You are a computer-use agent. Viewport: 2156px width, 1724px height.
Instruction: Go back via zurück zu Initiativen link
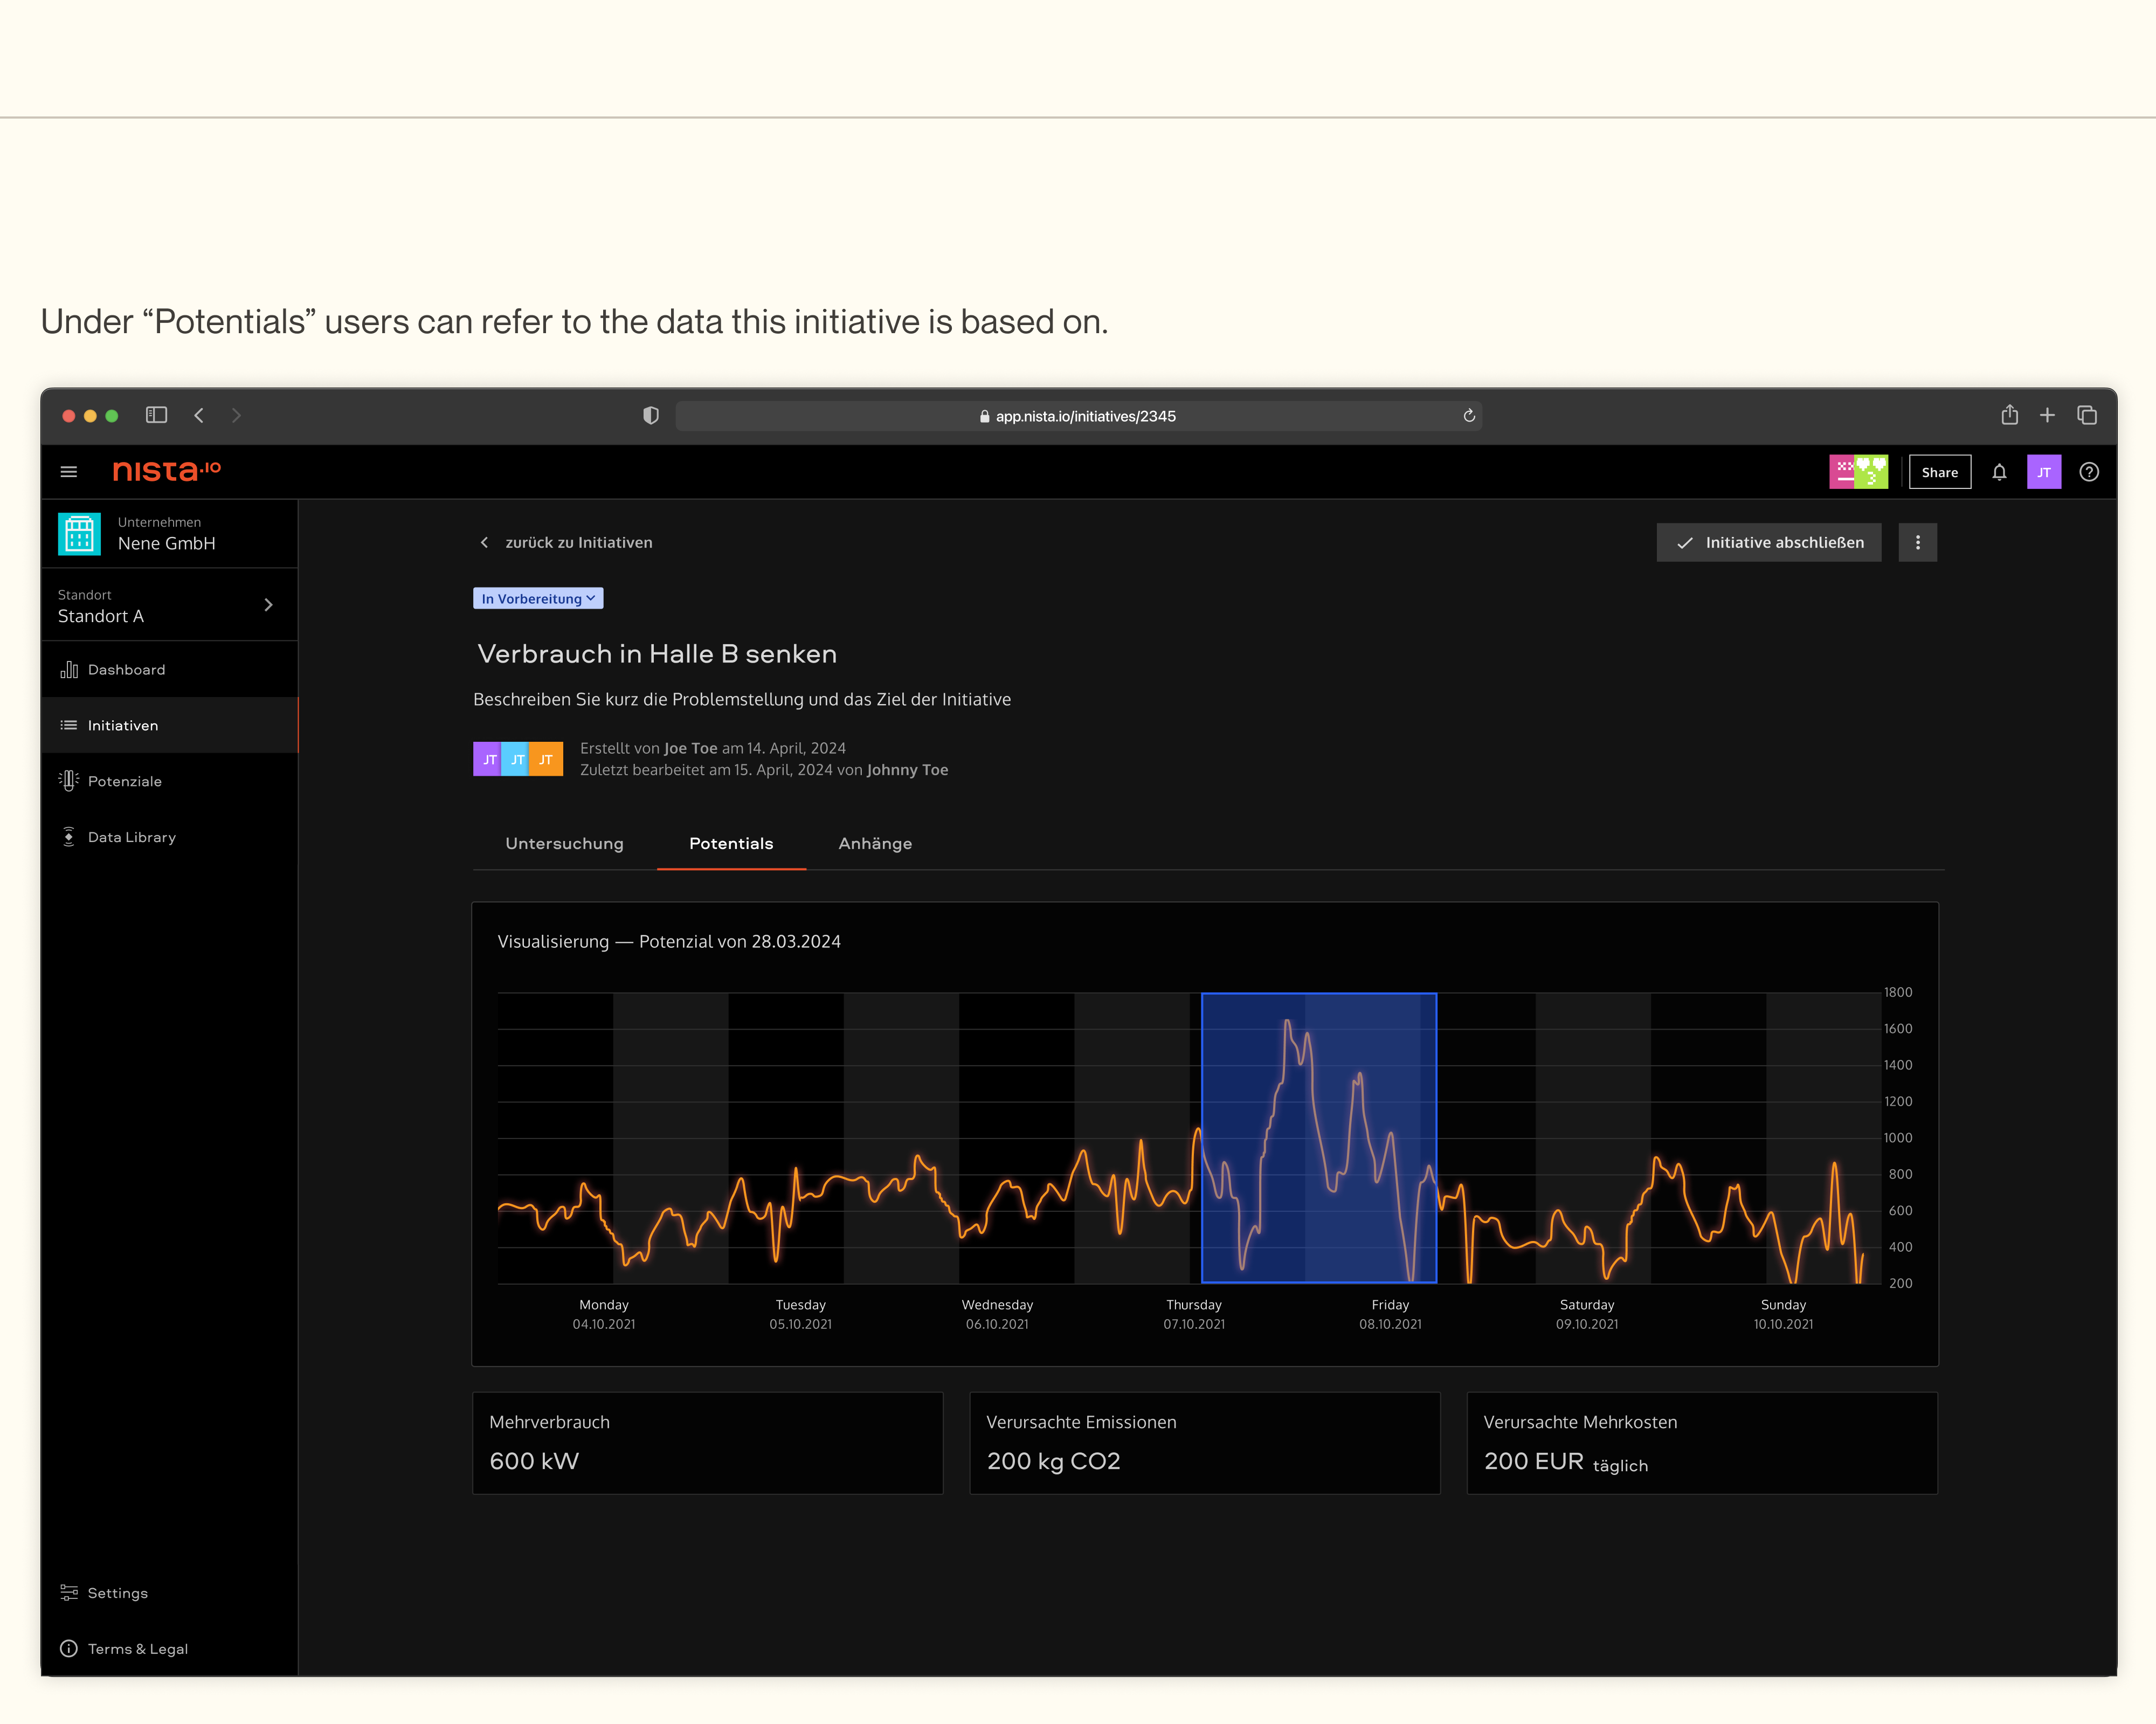[x=566, y=542]
